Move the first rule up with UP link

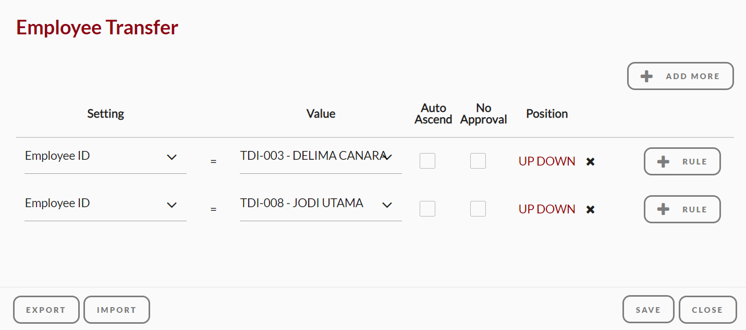(x=528, y=161)
